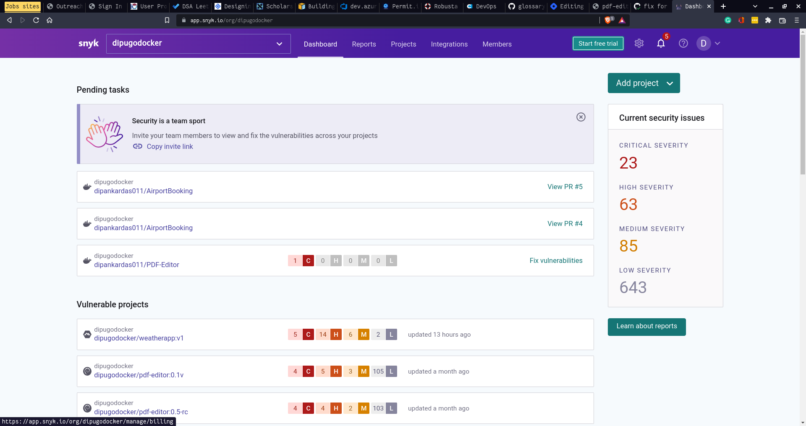This screenshot has height=426, width=806.
Task: Click weatherapp high H severity badge
Action: tap(336, 334)
